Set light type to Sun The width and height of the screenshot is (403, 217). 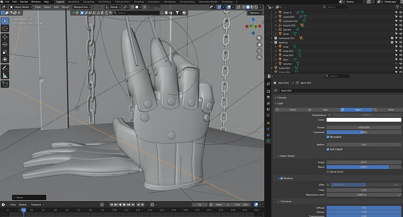click(324, 110)
